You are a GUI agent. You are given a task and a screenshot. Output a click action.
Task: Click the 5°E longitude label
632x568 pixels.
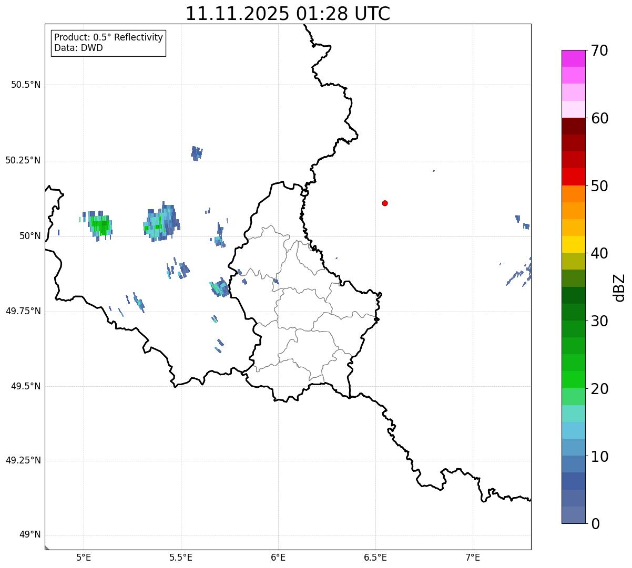(84, 557)
